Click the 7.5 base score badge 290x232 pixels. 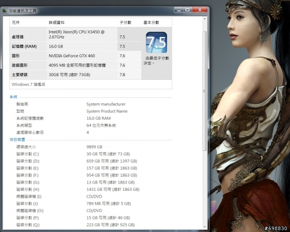156,42
